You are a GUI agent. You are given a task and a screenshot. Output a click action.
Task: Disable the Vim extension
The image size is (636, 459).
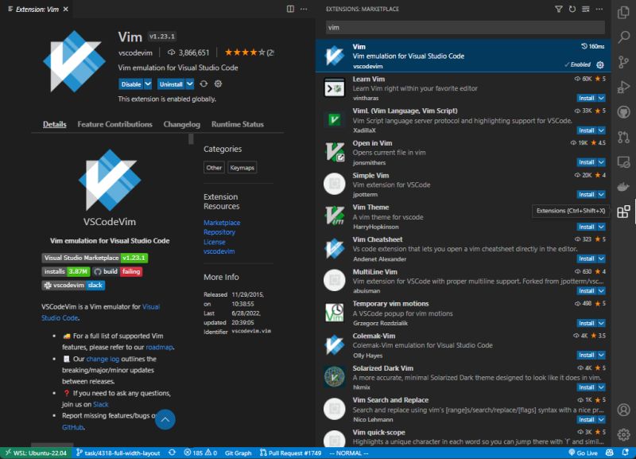tap(133, 84)
